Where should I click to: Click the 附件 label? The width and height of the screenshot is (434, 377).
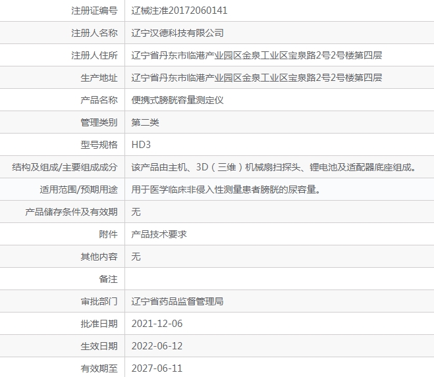point(108,234)
